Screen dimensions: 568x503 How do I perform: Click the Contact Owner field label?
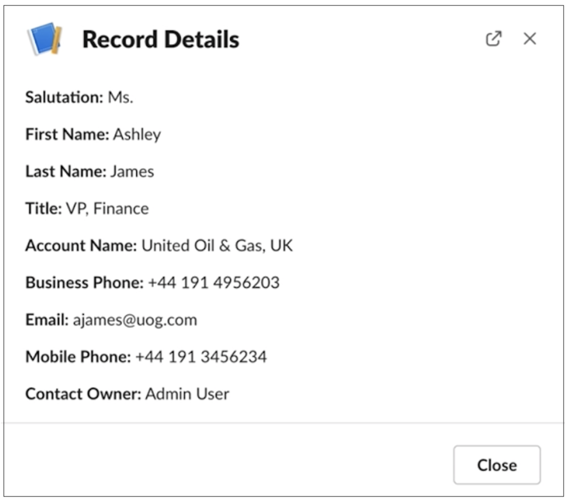click(x=83, y=394)
